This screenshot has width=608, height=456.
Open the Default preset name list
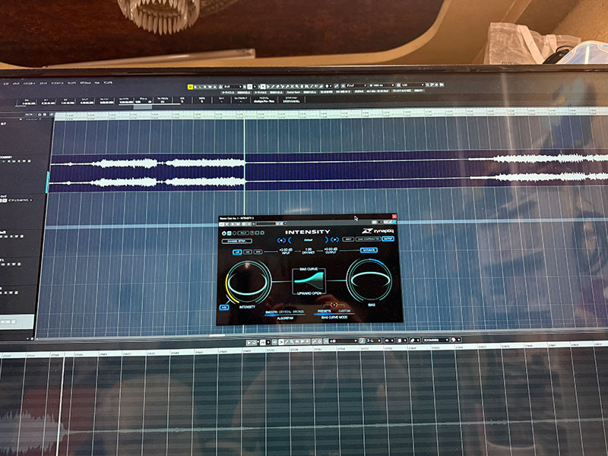(309, 240)
